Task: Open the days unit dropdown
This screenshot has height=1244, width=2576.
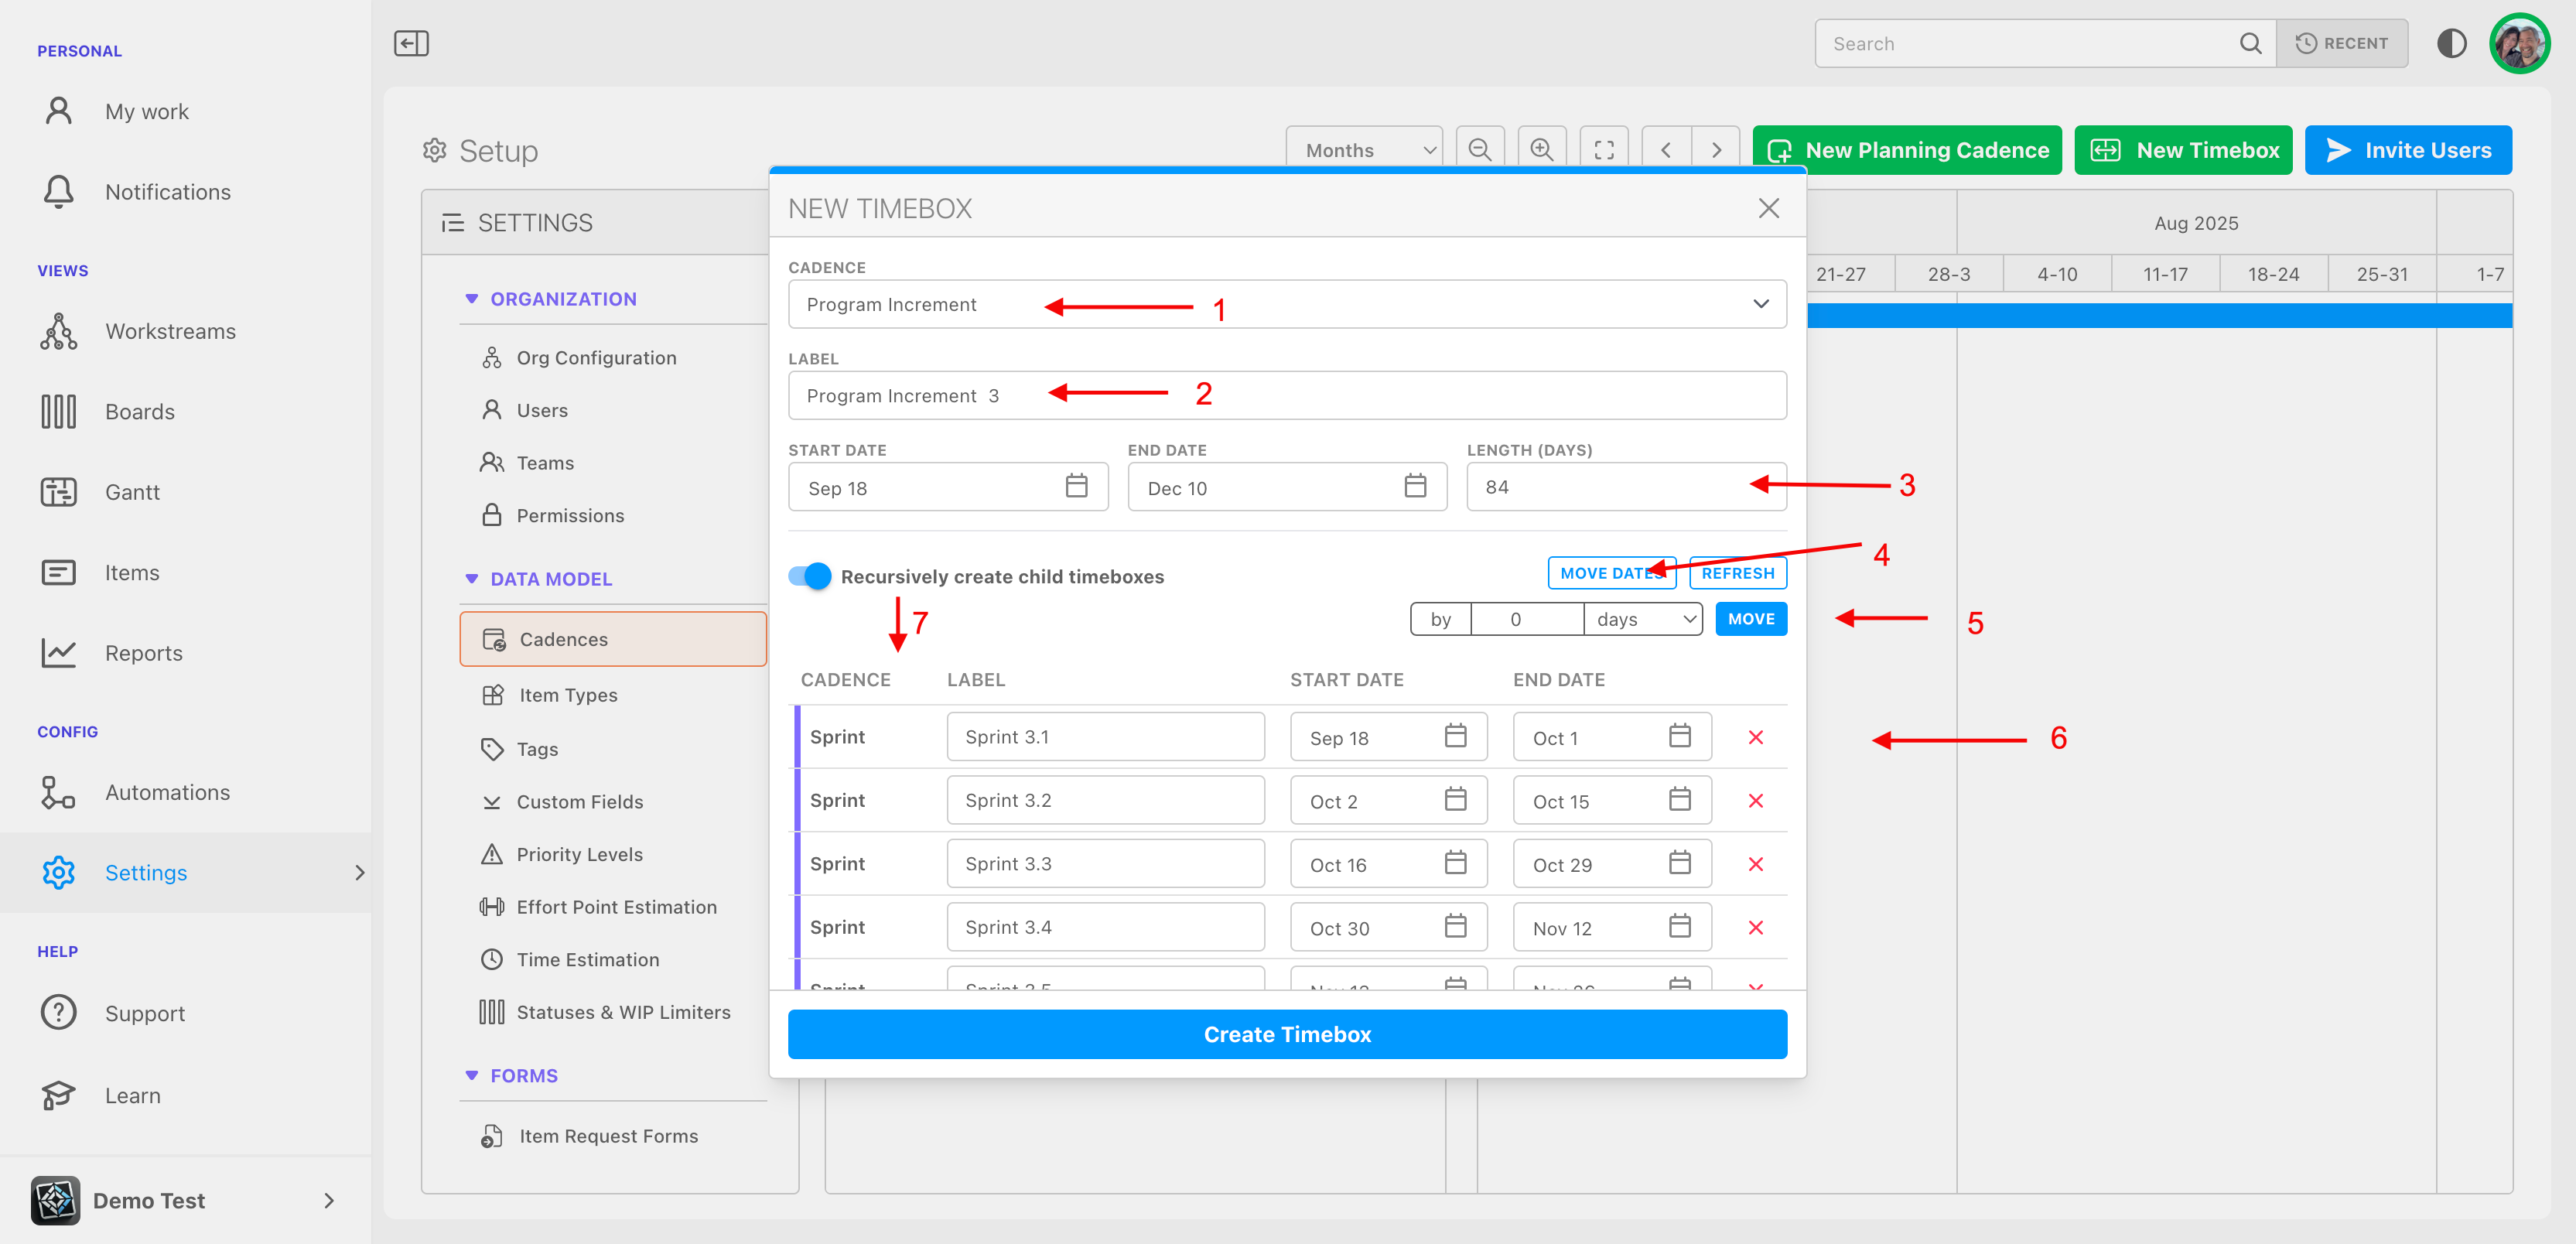Action: [1643, 619]
